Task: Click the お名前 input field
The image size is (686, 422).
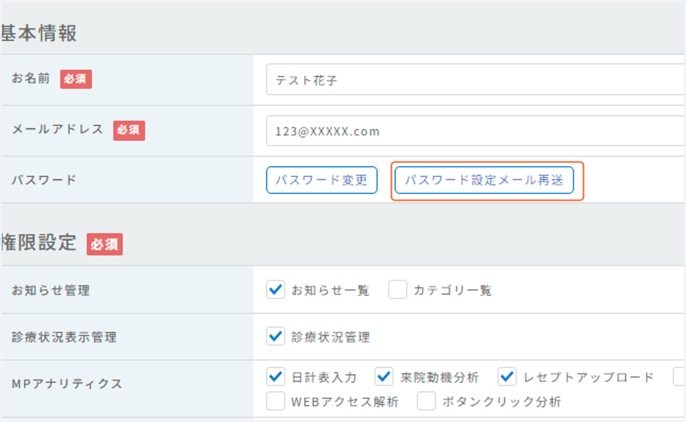Action: [476, 80]
